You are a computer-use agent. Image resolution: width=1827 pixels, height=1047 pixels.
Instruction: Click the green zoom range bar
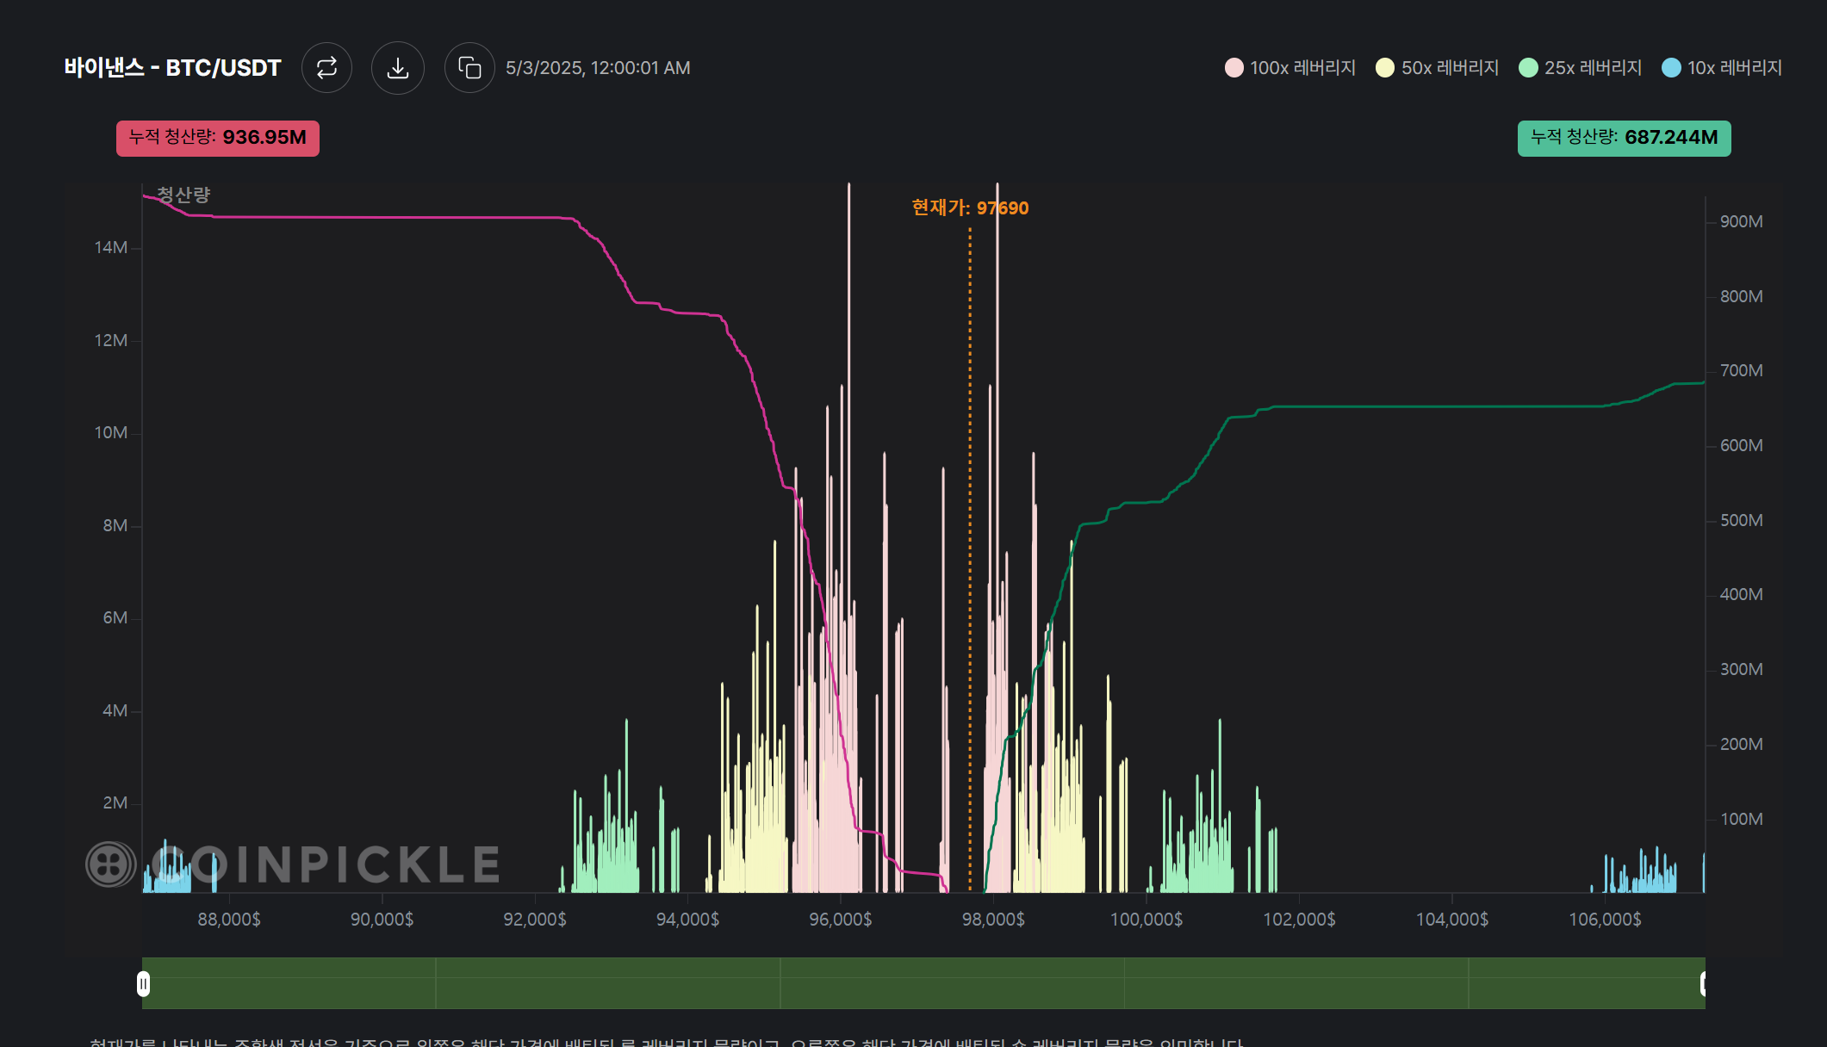click(x=922, y=983)
